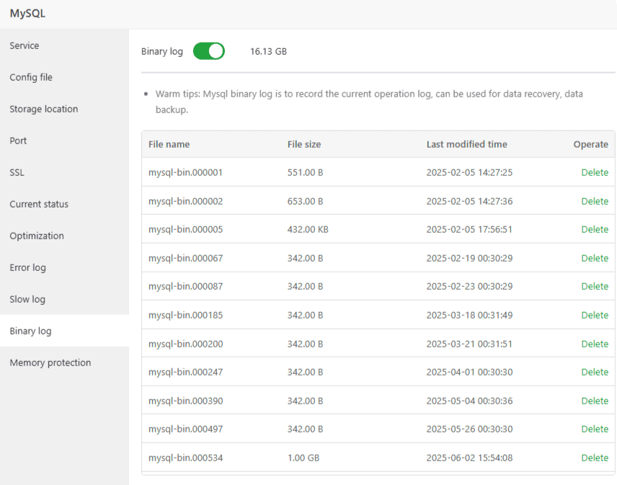The height and width of the screenshot is (485, 617).
Task: Select the Port menu item
Action: point(18,141)
